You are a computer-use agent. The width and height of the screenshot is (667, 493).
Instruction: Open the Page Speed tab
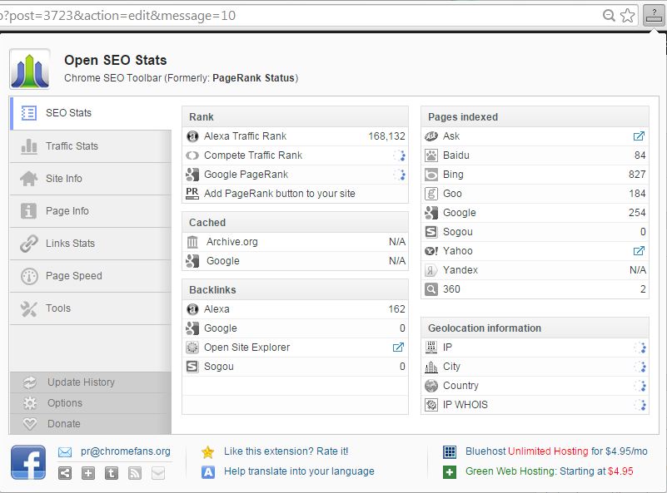coord(91,276)
